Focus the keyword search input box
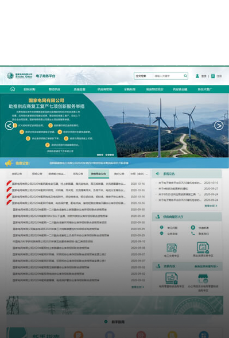 [x=168, y=76]
